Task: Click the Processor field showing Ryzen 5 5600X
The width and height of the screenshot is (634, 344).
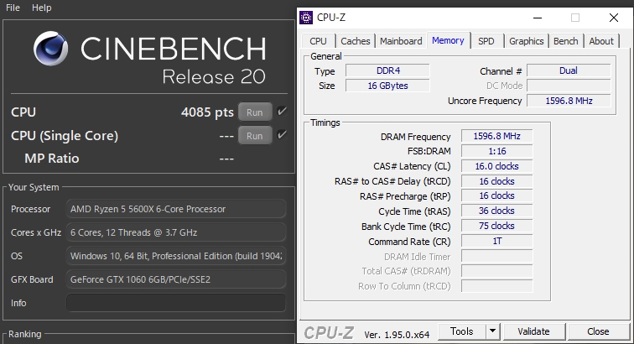Action: coord(176,209)
